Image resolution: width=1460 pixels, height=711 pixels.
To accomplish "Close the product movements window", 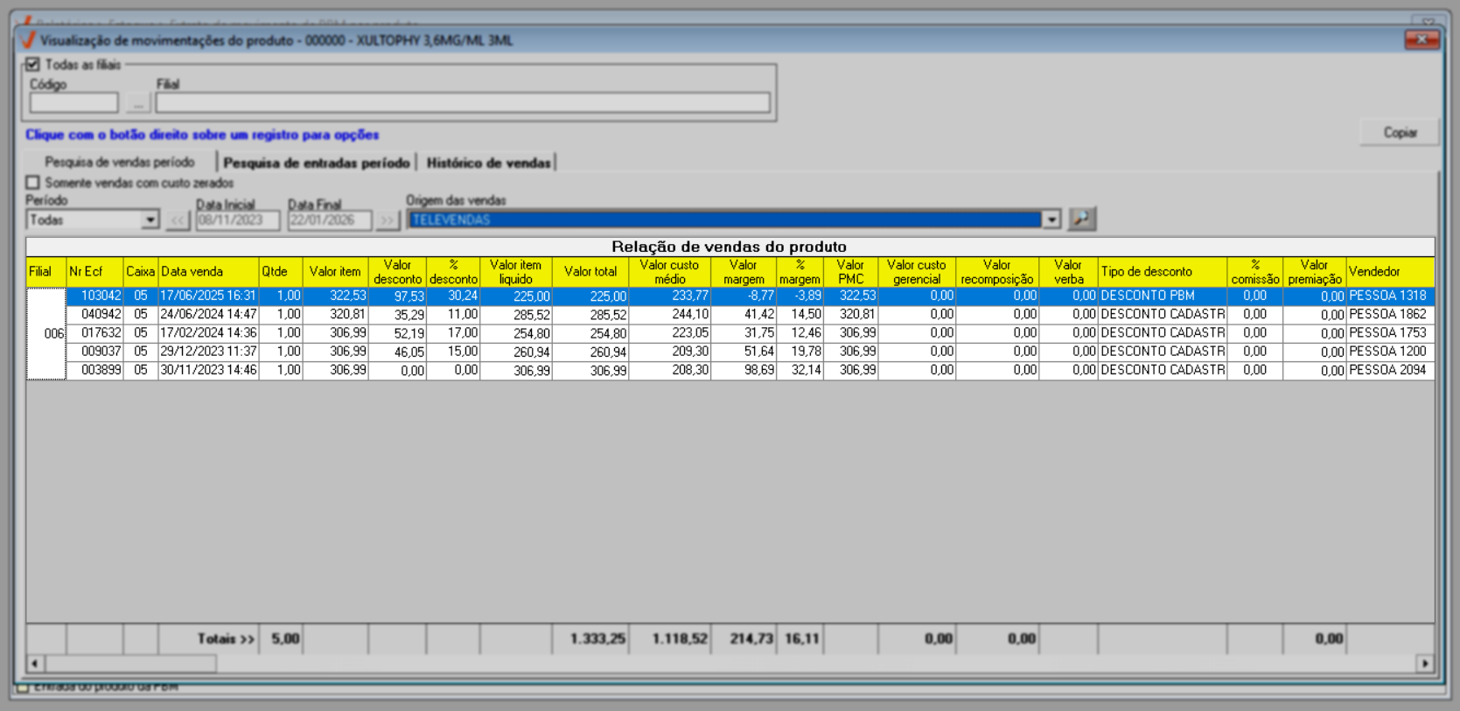I will point(1422,40).
